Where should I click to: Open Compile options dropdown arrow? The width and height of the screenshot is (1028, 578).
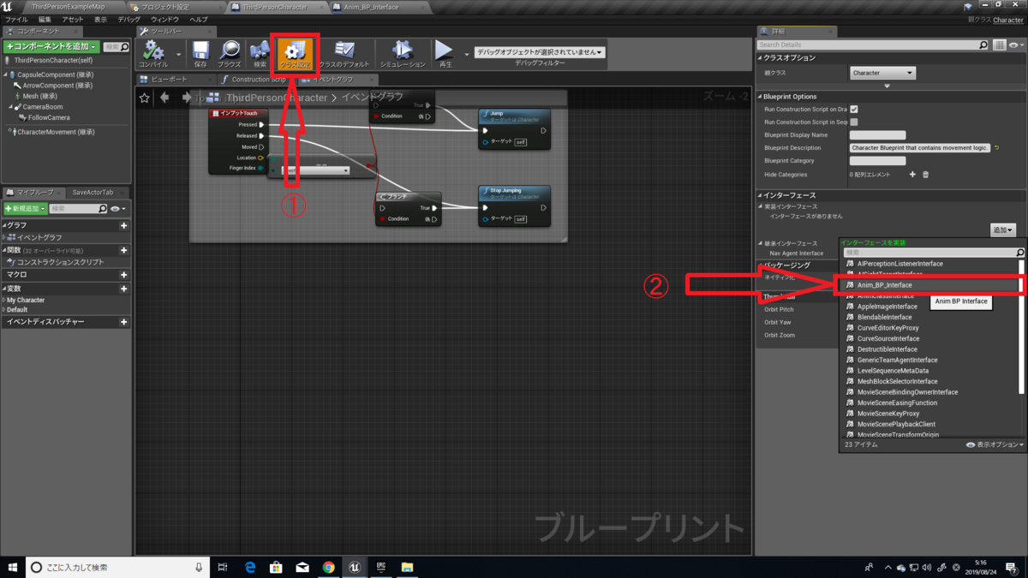tap(179, 54)
